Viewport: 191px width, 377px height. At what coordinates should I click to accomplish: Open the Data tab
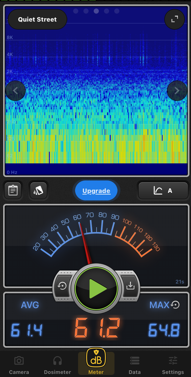(x=135, y=365)
